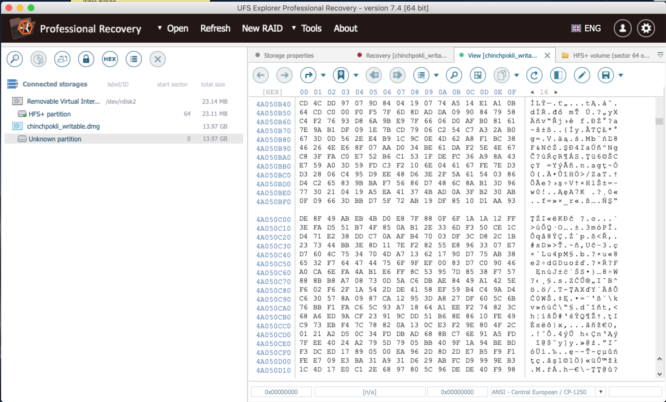This screenshot has height=402, width=666.
Task: Click the second 0x00000000 field
Action: (457, 392)
